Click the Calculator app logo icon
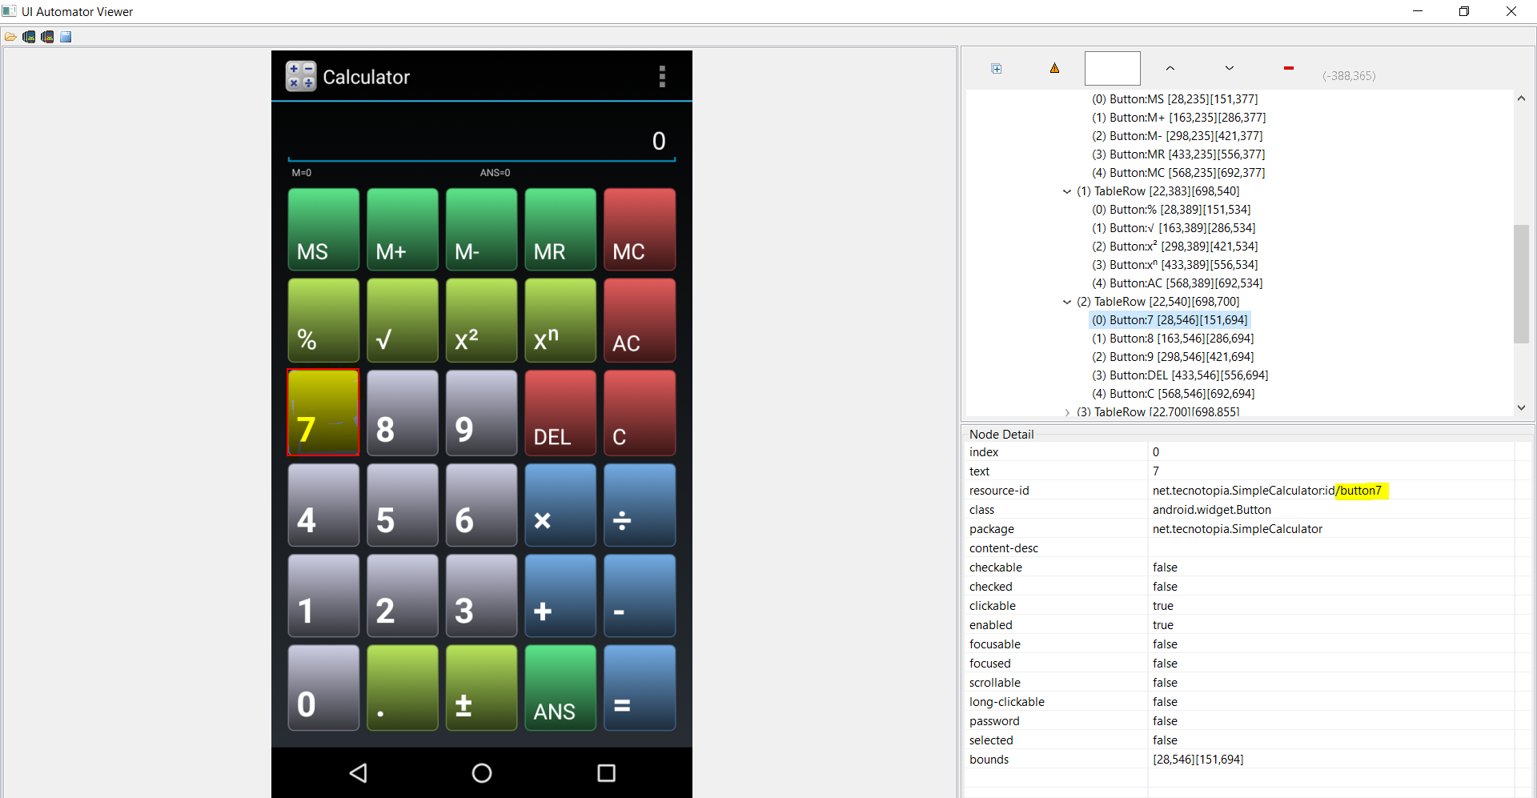This screenshot has height=798, width=1537. [x=301, y=77]
